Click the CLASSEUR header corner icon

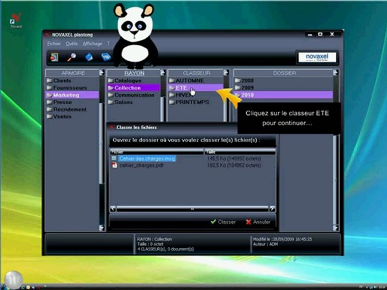coord(226,72)
